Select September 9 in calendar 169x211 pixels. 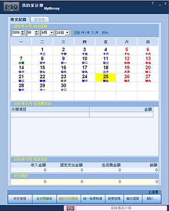click(x=63, y=60)
